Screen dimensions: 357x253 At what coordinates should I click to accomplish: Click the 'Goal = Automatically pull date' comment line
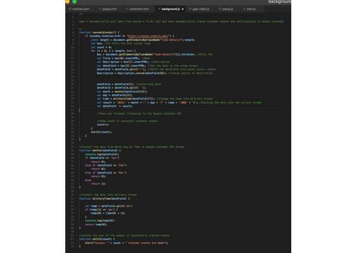click(x=181, y=22)
